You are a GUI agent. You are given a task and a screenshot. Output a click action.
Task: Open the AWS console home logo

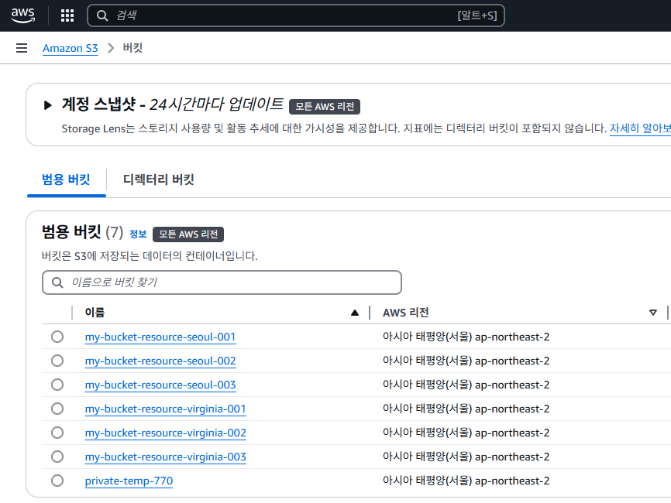pos(22,15)
